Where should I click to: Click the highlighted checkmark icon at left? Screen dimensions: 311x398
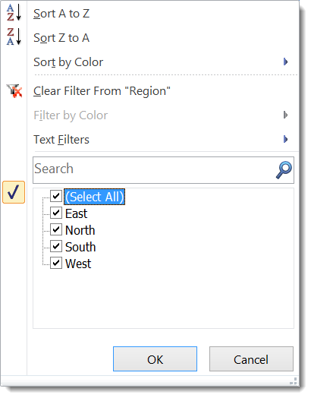point(14,192)
